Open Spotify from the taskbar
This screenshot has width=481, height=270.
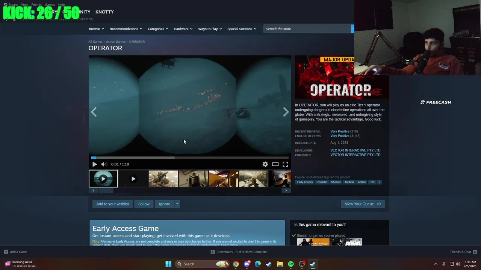point(291,264)
